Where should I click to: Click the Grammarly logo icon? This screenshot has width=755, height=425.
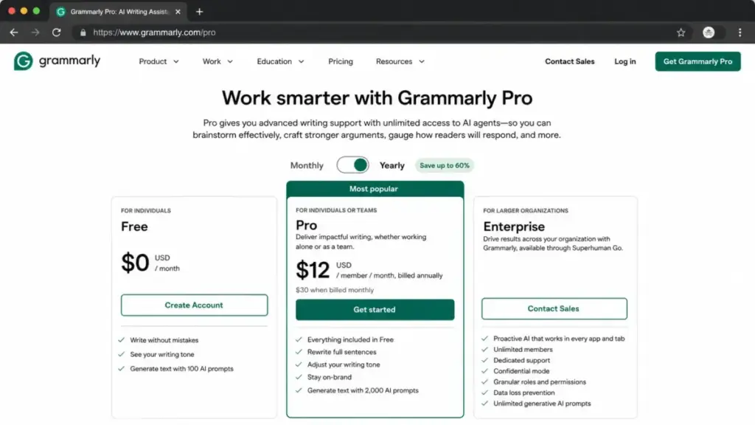click(x=23, y=61)
